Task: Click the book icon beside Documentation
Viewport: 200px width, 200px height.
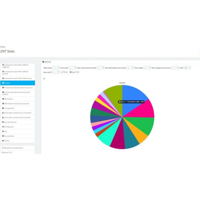Action: click(3, 136)
